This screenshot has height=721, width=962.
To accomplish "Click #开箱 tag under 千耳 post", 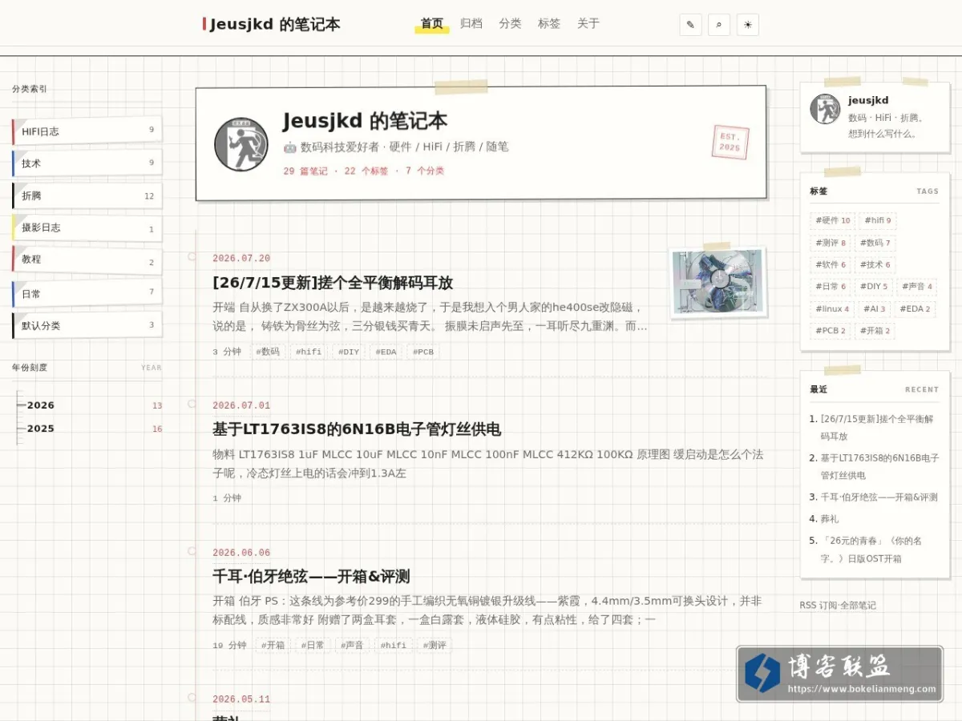I will (x=273, y=645).
